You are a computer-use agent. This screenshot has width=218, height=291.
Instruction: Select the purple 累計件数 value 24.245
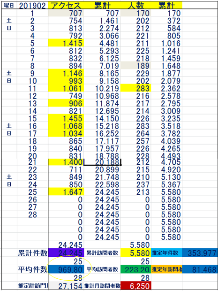click(66, 253)
